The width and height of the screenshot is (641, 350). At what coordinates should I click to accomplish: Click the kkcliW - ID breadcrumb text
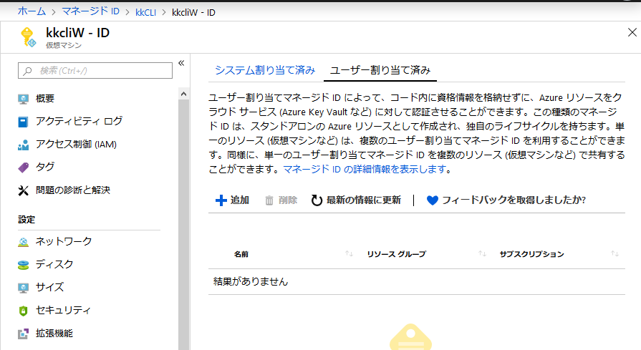[x=193, y=13]
